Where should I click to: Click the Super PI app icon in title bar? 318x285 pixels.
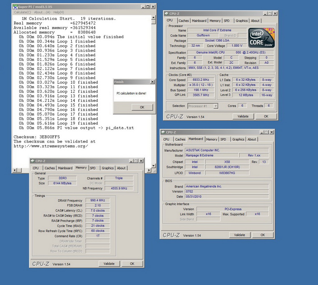[x=15, y=7]
